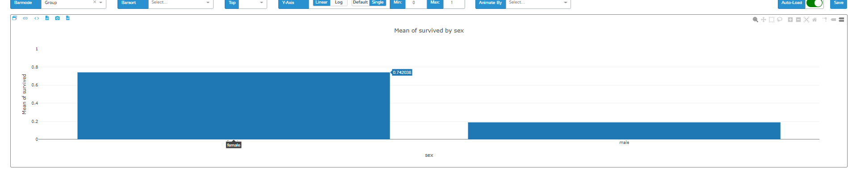
Task: Click the 'sex' x-axis title
Action: (429, 155)
